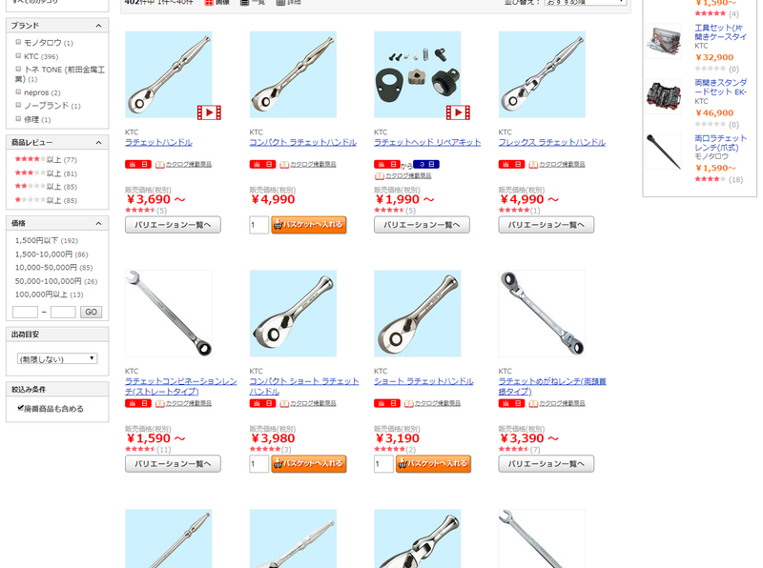This screenshot has width=763, height=568.
Task: Open catalog icon under コンパクト ラチェットハンドル
Action: (x=284, y=164)
